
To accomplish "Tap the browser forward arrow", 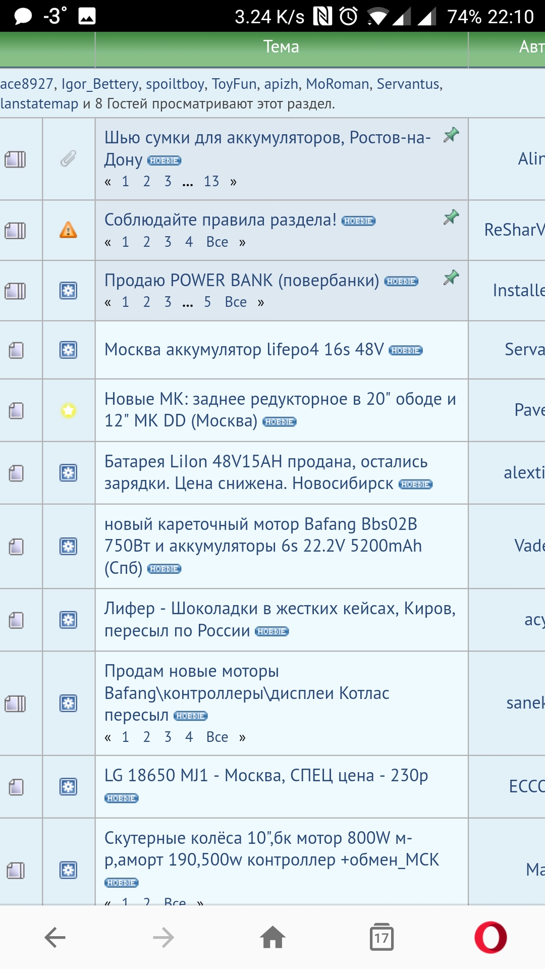I will 163,938.
